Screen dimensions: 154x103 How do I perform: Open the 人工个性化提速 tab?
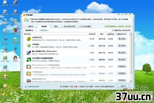(85, 27)
